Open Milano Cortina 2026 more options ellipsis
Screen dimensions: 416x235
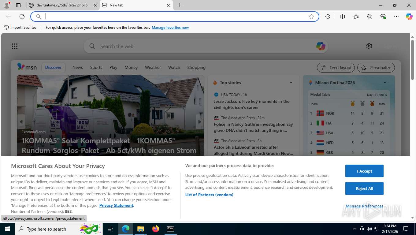386,83
